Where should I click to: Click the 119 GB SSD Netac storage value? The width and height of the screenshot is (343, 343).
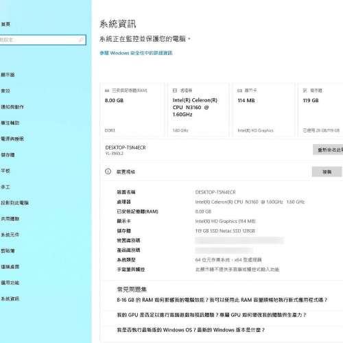coord(225,230)
